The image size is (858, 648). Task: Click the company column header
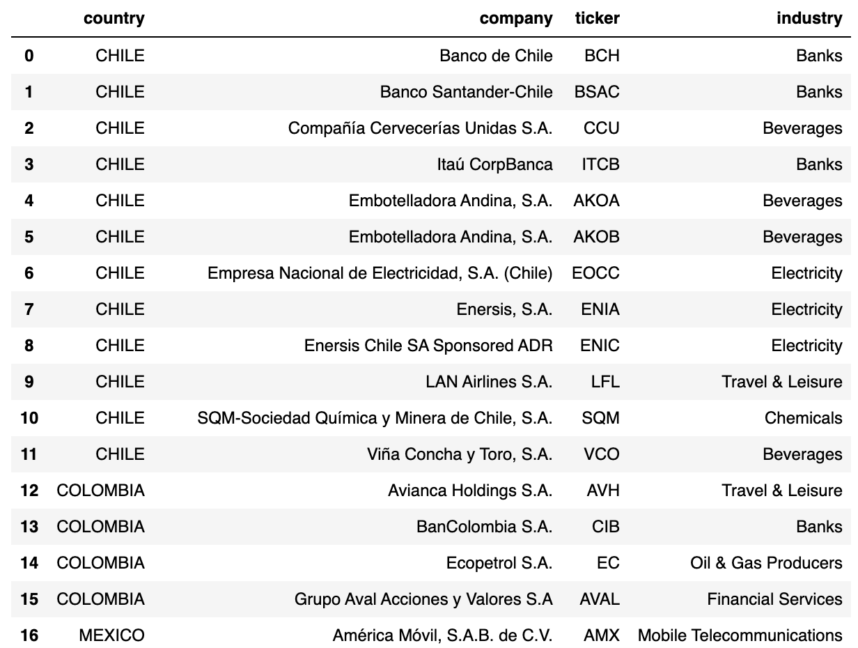(516, 19)
